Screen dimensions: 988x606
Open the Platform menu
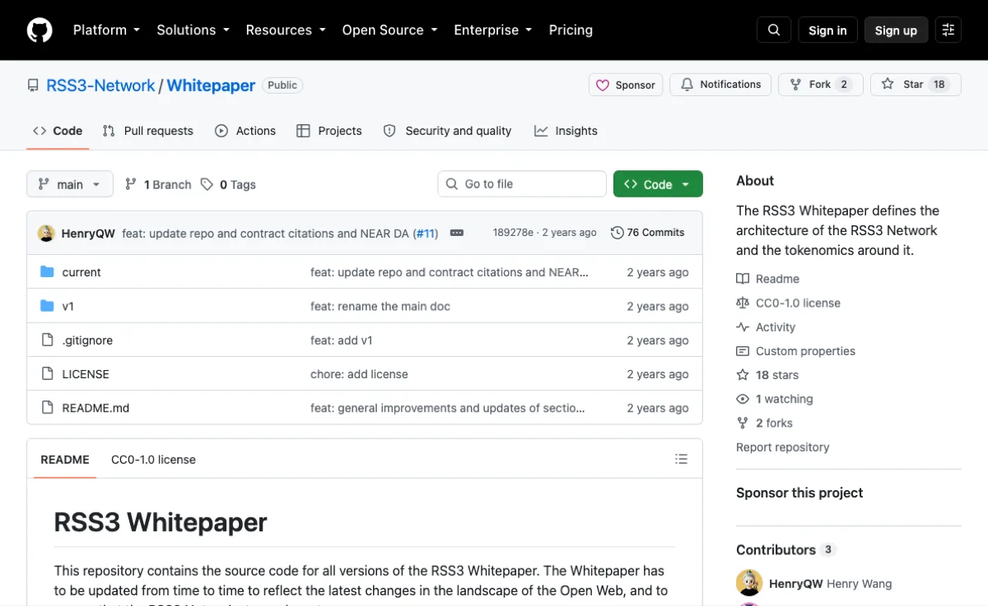point(106,30)
